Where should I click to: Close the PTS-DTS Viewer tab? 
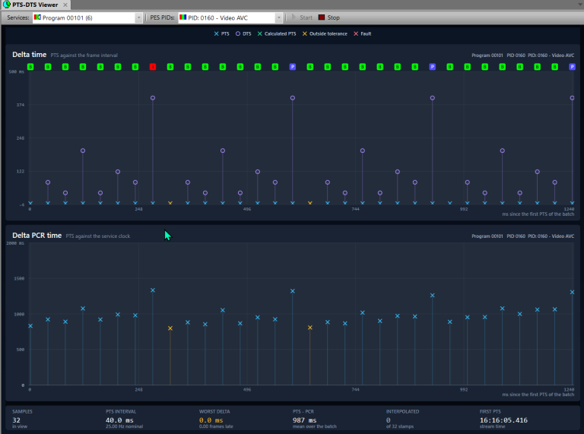[x=65, y=5]
